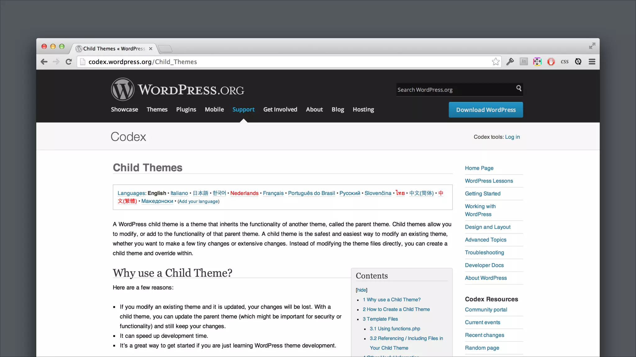Click the Log in link
The width and height of the screenshot is (636, 357).
(512, 137)
